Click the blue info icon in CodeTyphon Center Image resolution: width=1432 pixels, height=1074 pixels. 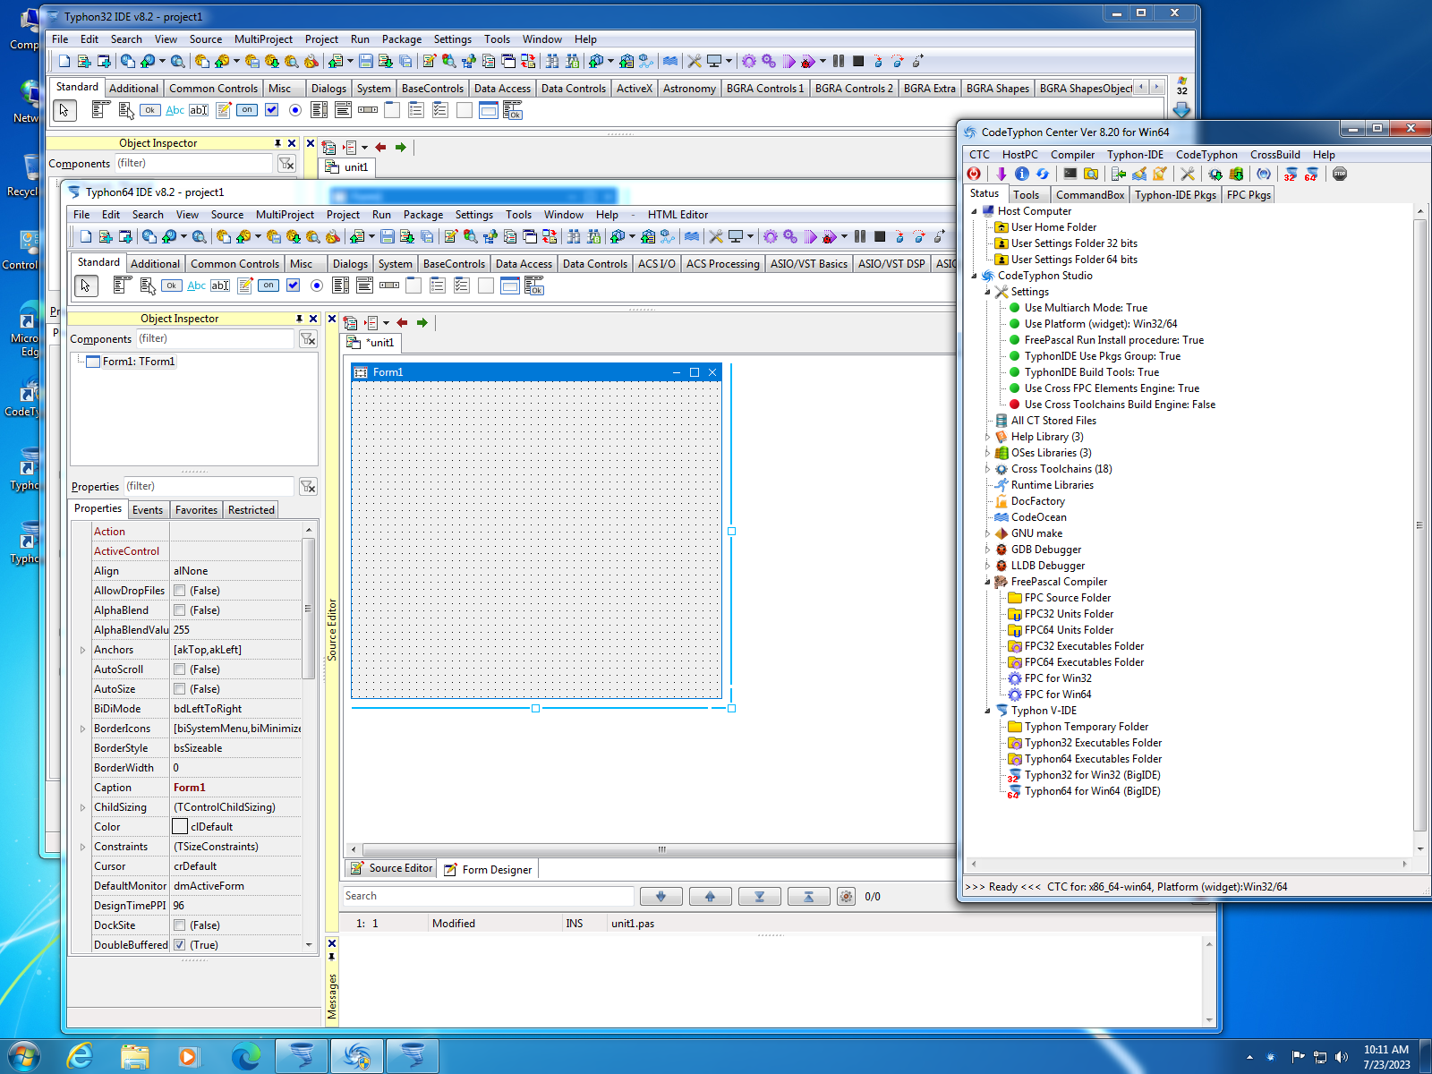(1021, 175)
